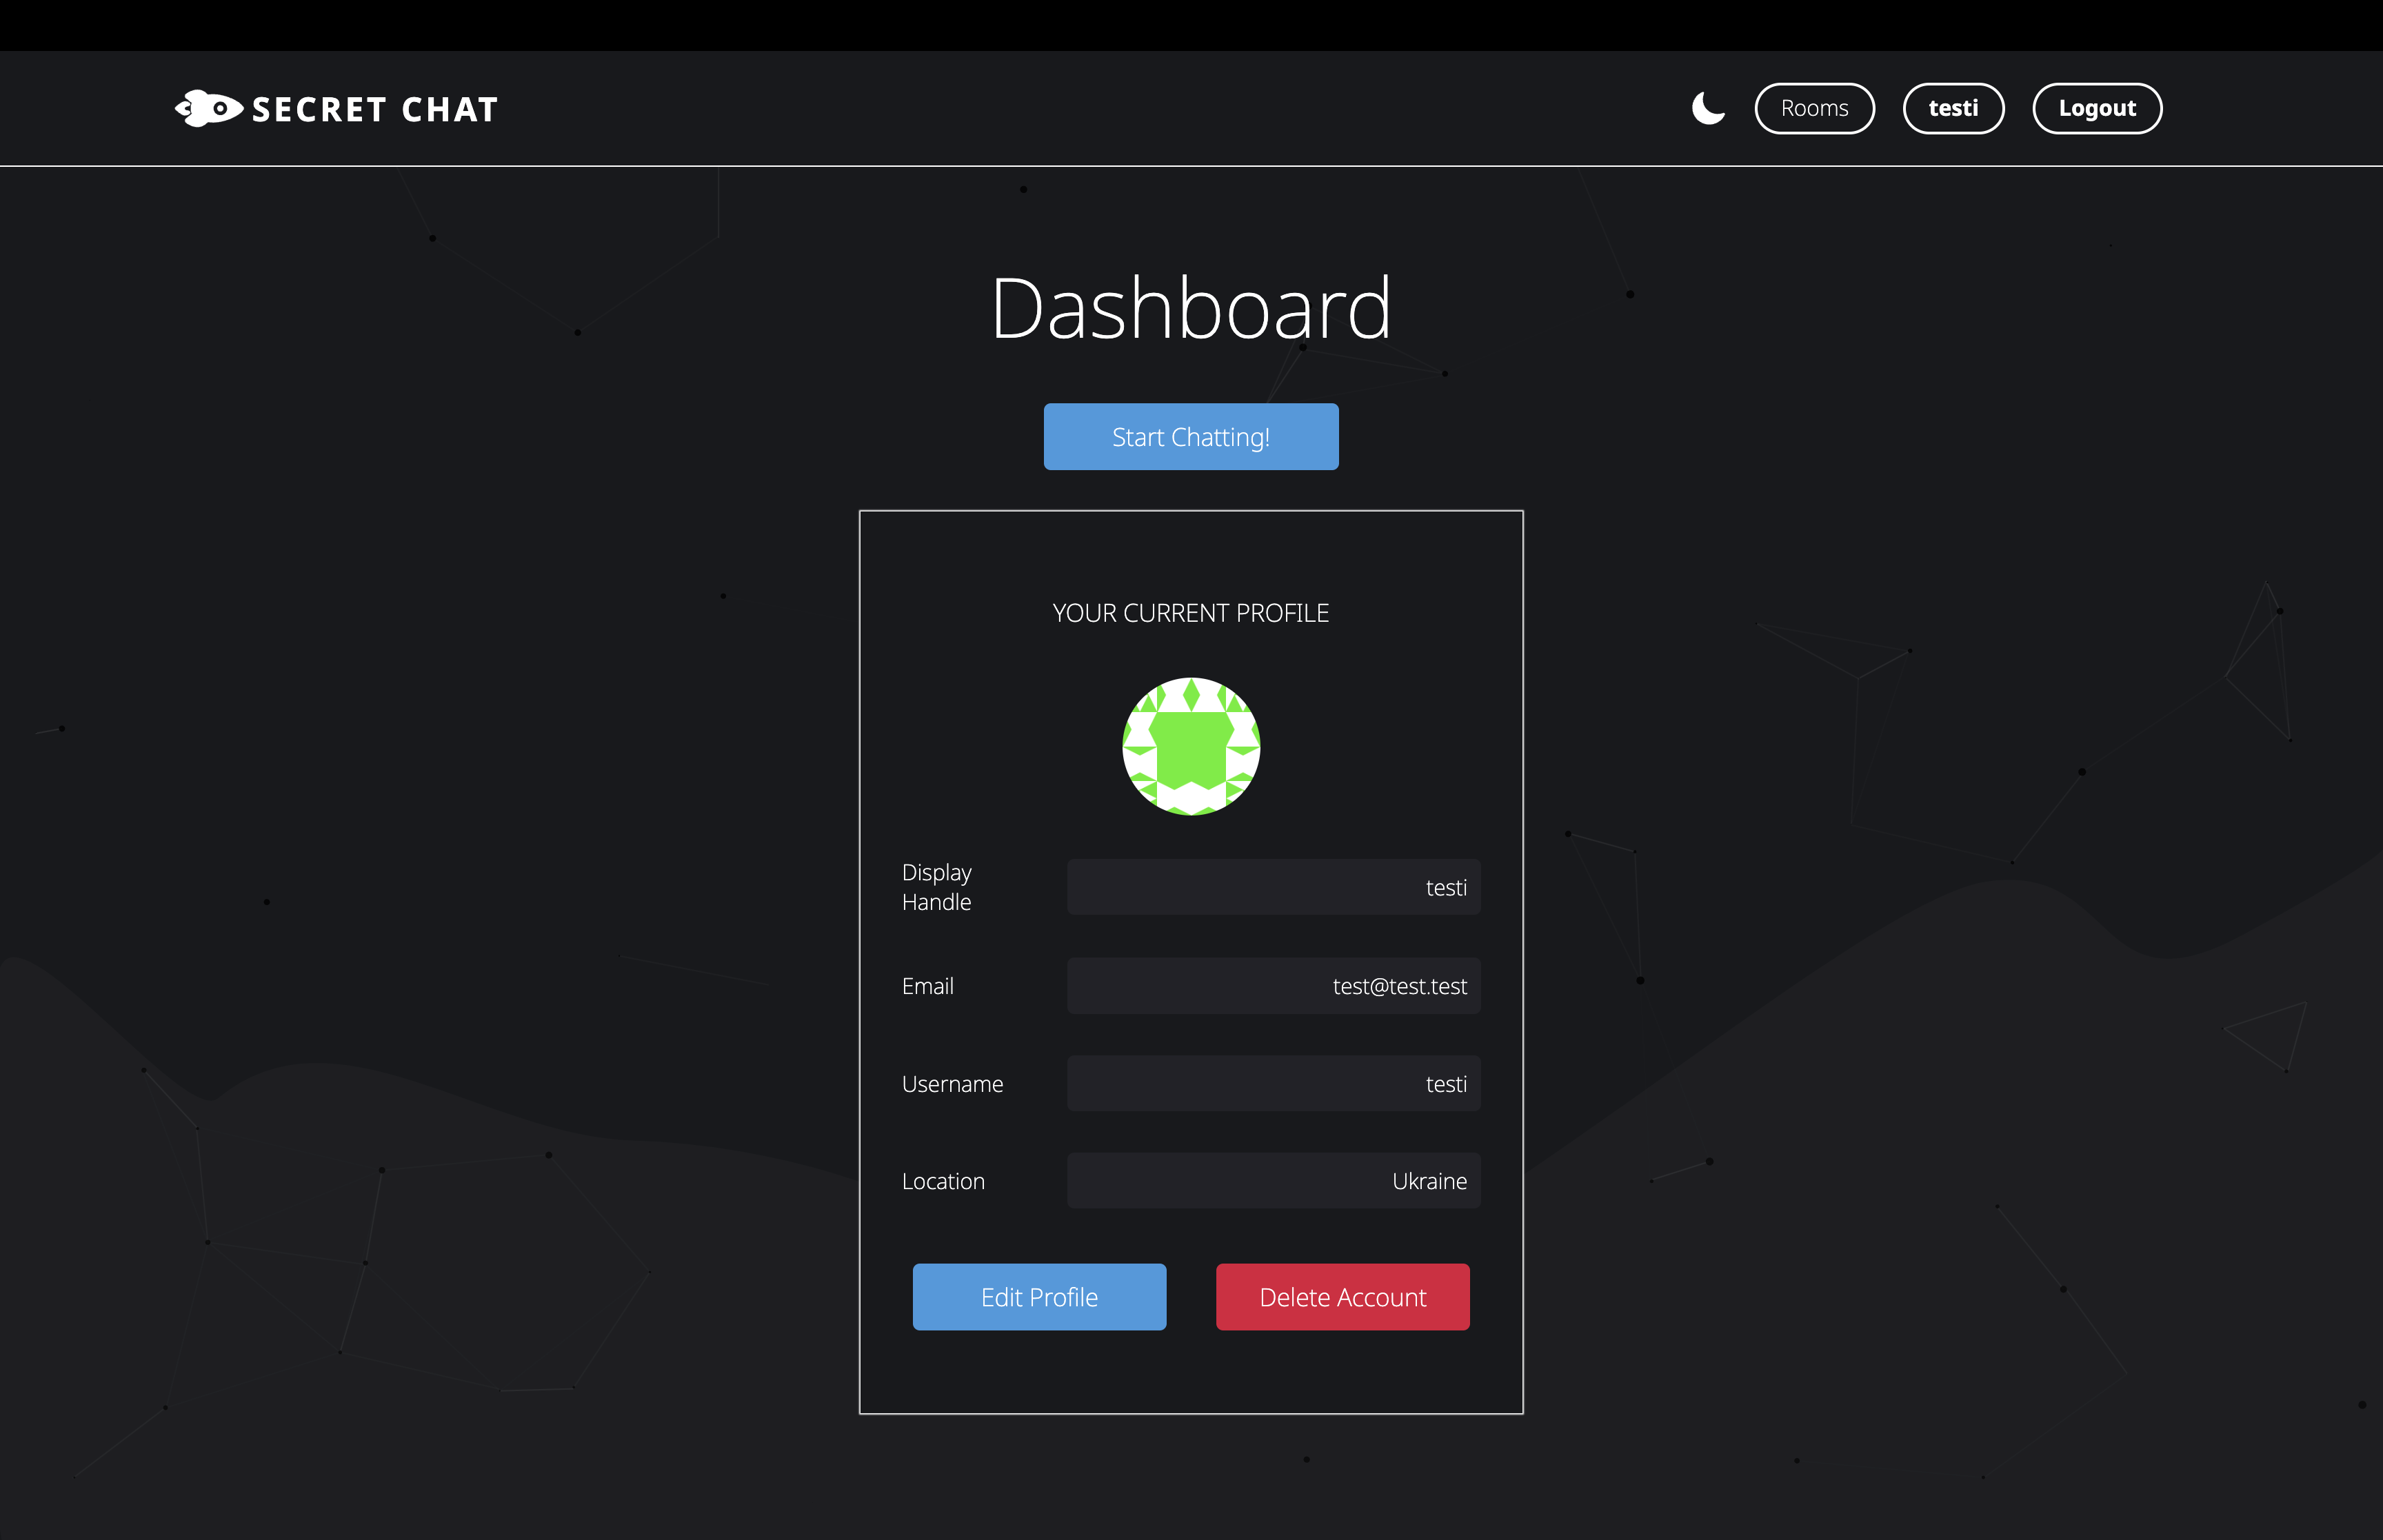Click the Secret Chat rocket logo icon
The width and height of the screenshot is (2383, 1540).
click(209, 108)
